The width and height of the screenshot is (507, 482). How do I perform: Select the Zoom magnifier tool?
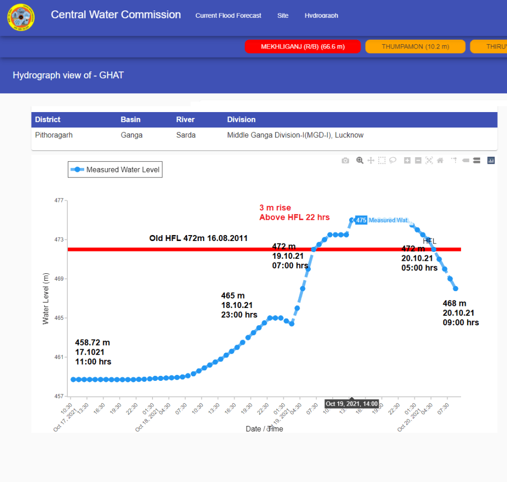click(360, 161)
